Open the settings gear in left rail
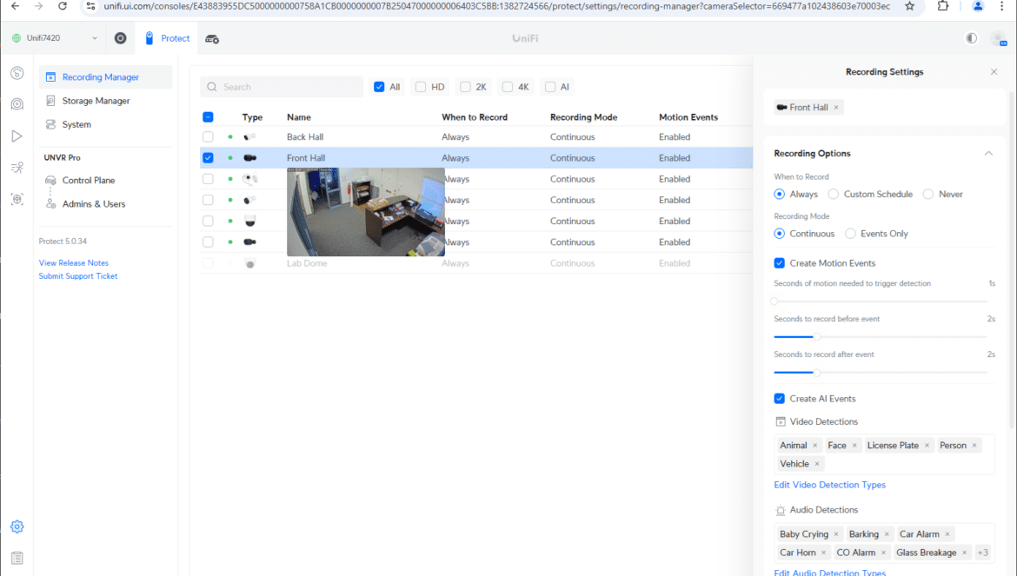 [17, 526]
